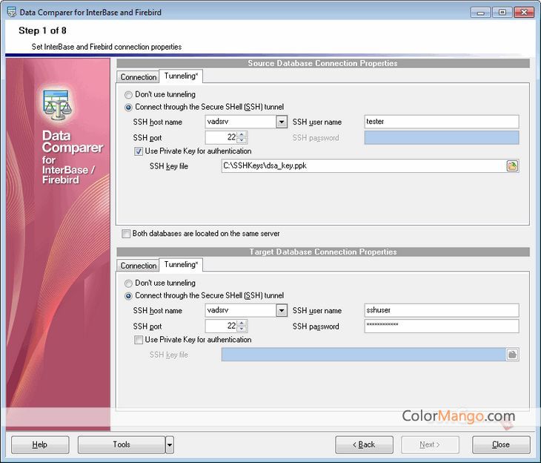Open Help
Screen dimensions: 541x463
click(40, 444)
